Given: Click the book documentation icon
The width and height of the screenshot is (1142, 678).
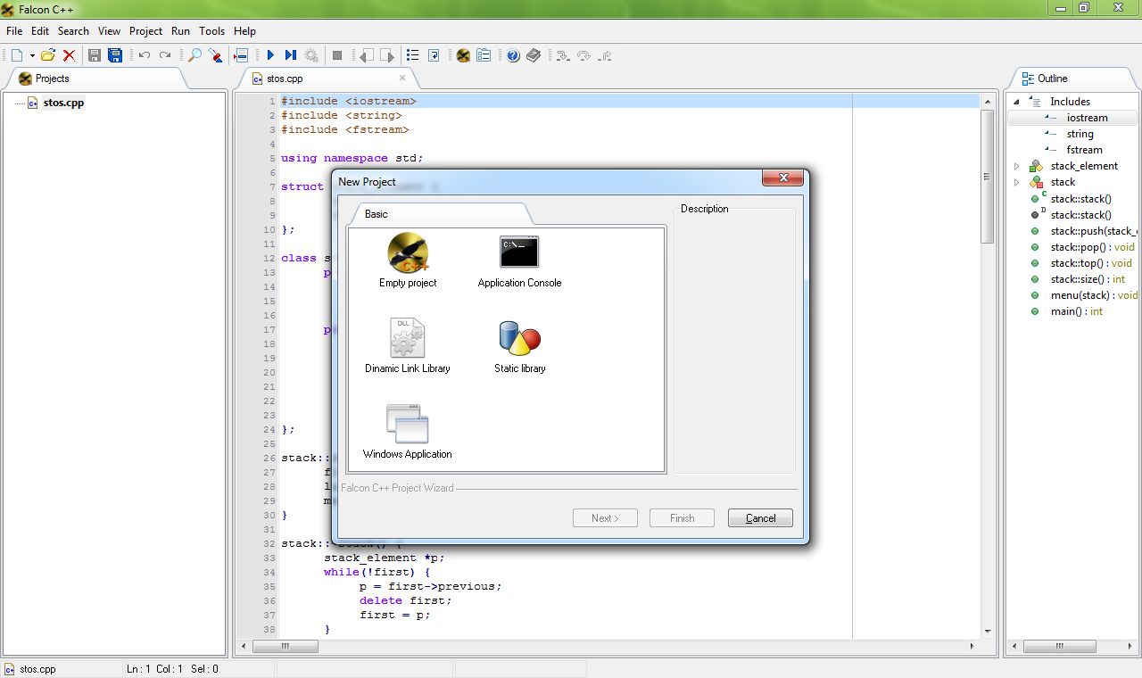Looking at the screenshot, I should (534, 55).
